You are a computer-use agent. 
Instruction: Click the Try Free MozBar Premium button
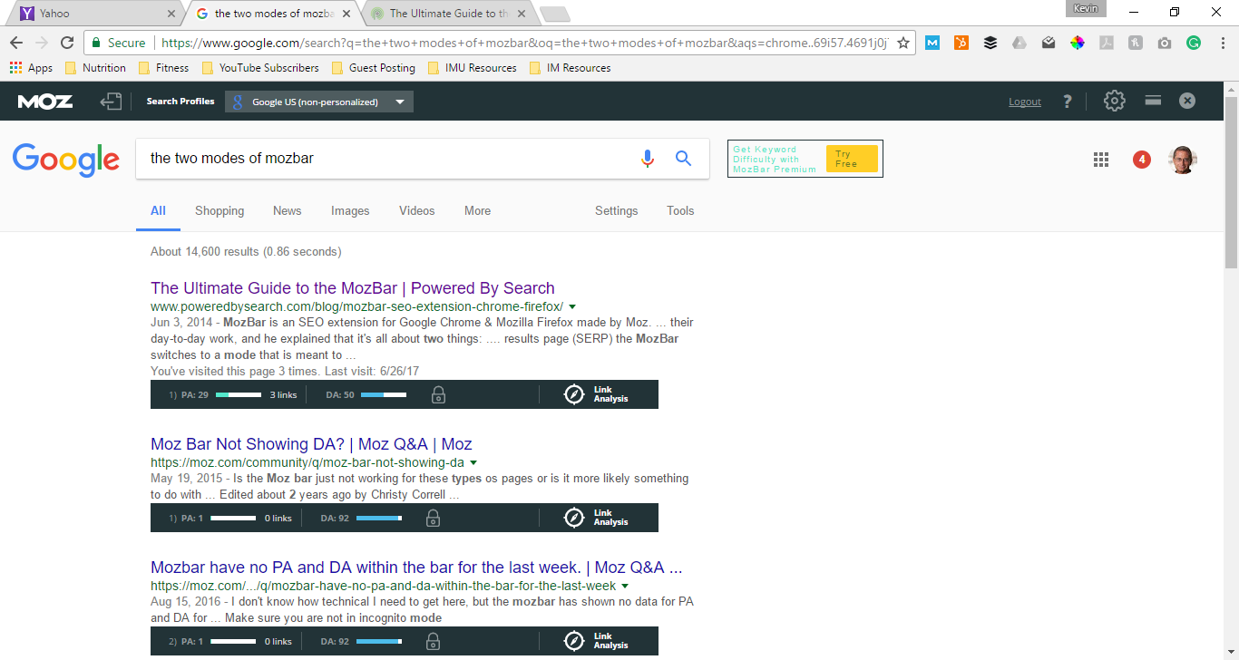click(852, 159)
